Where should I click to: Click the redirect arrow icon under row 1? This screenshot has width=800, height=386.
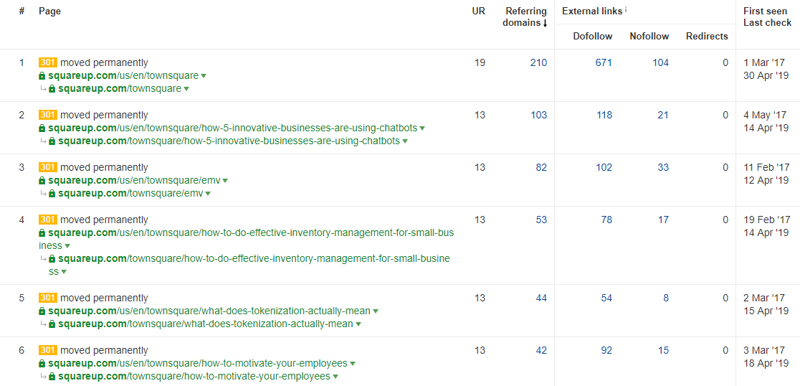click(42, 89)
